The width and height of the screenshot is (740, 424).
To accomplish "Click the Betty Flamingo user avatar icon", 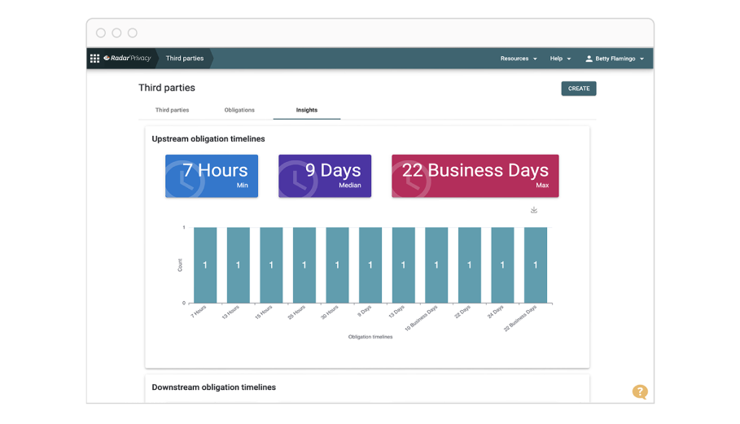I will [x=589, y=59].
